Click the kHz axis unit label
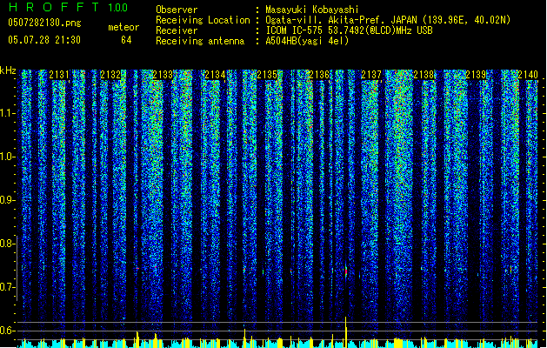 (8, 70)
